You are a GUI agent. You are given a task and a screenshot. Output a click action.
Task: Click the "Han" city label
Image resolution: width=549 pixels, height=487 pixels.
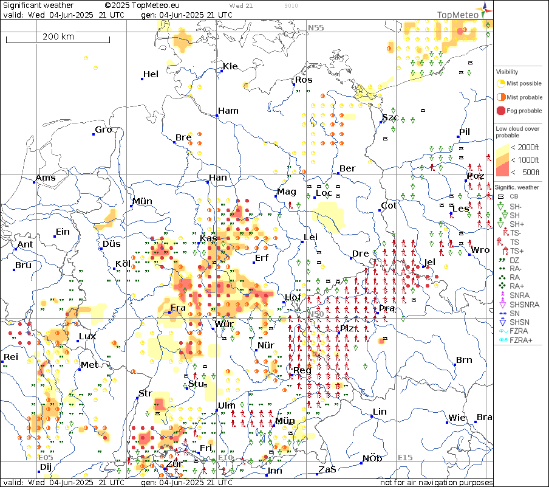pos(218,178)
